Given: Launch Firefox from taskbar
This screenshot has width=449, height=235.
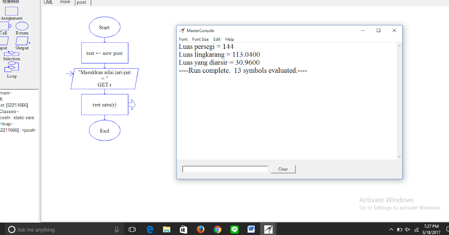Looking at the screenshot, I should coord(201,229).
